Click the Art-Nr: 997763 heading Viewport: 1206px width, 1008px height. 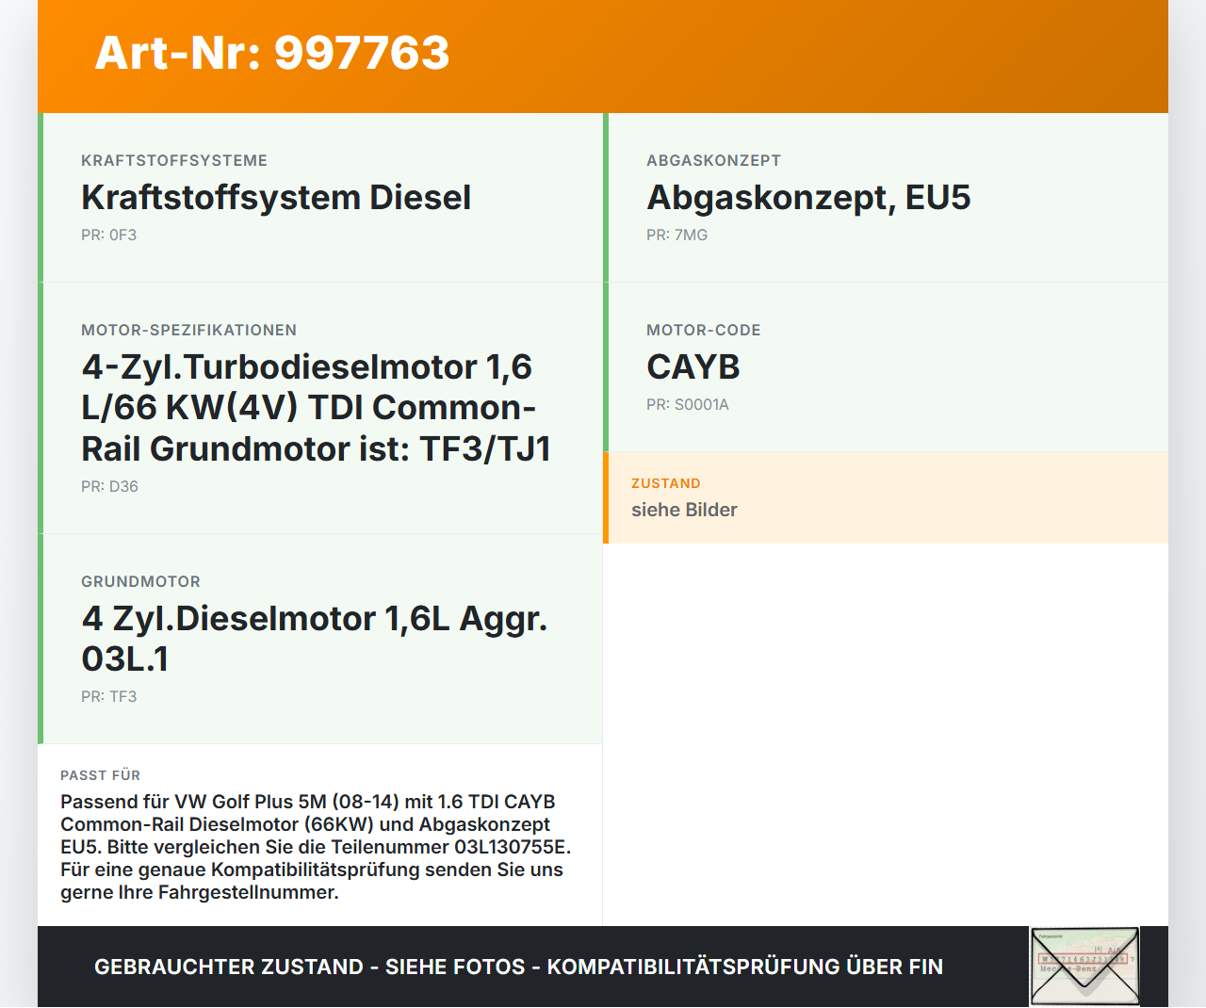click(x=271, y=54)
